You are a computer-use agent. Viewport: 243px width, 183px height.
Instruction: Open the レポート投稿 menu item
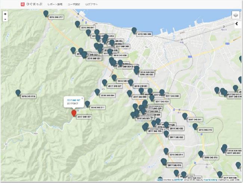pyautogui.click(x=55, y=4)
